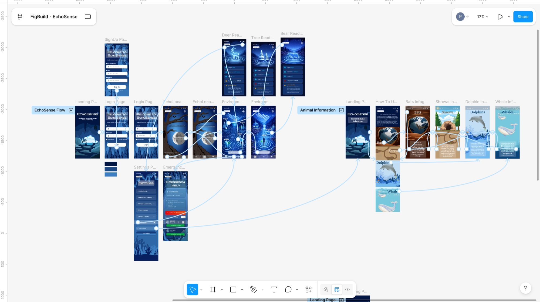Click the Share button
Viewport: 540px width, 302px height.
[523, 17]
